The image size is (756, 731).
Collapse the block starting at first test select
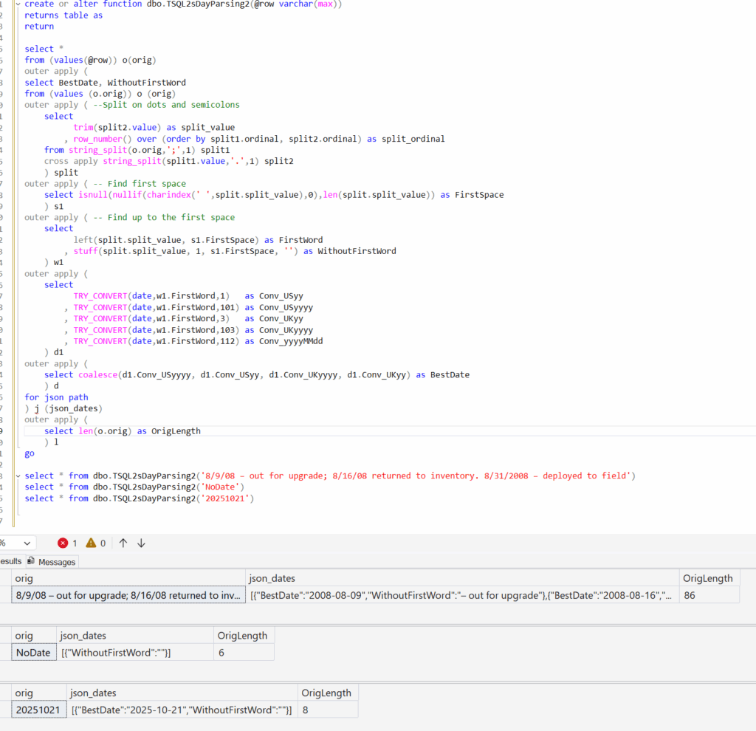19,476
